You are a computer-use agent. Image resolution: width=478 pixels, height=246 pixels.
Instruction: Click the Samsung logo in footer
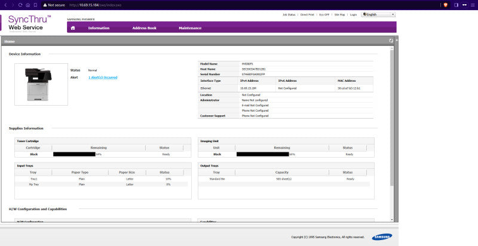point(382,237)
